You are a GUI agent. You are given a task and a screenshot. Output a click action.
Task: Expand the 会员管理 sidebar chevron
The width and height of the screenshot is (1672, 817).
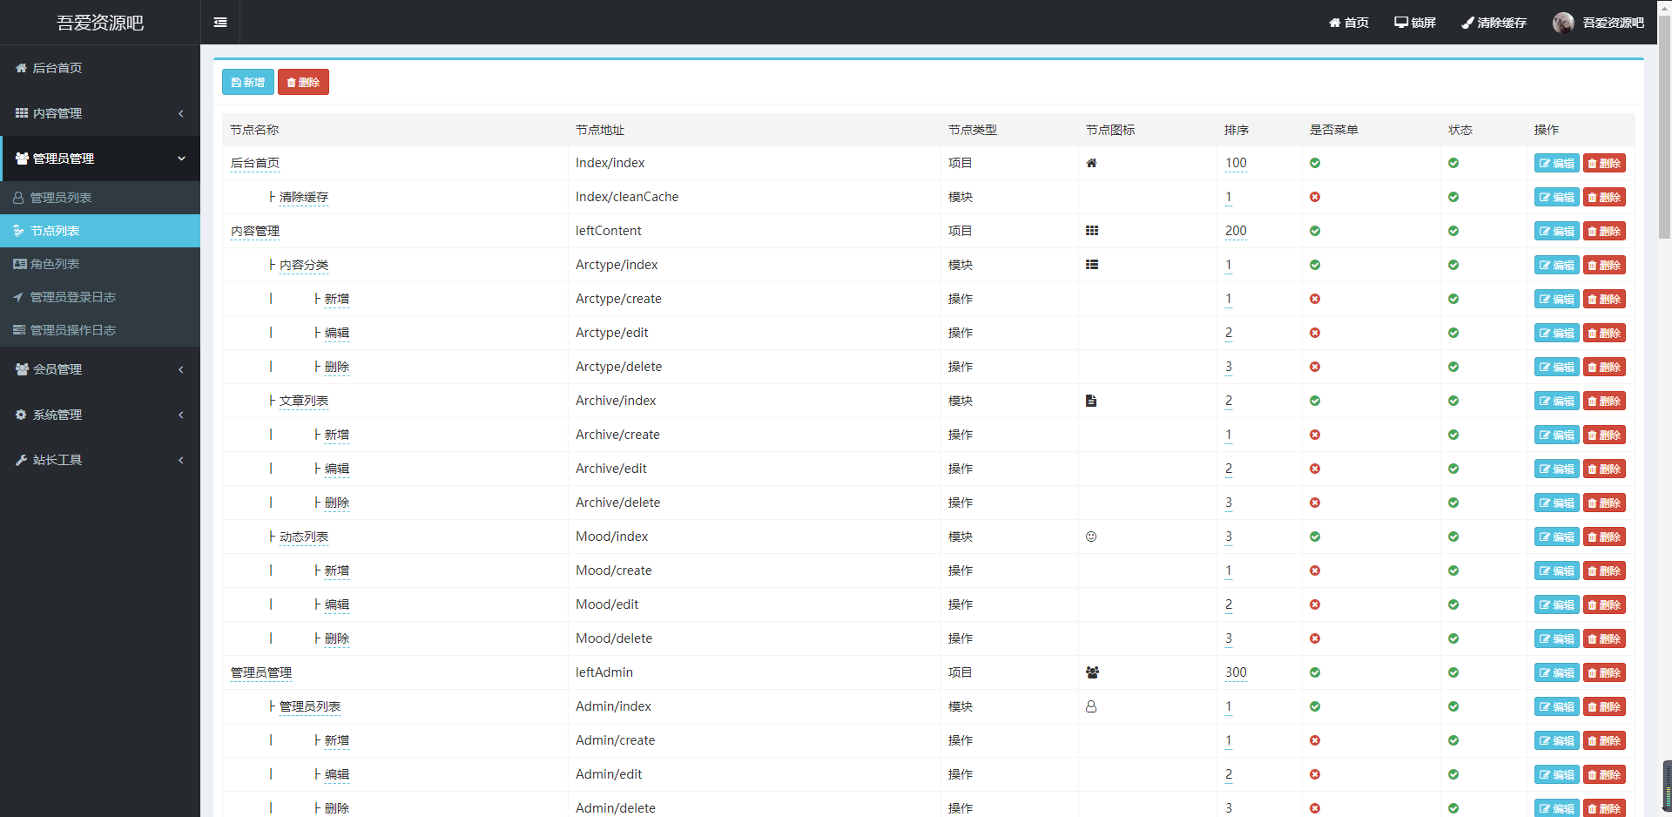pos(181,369)
